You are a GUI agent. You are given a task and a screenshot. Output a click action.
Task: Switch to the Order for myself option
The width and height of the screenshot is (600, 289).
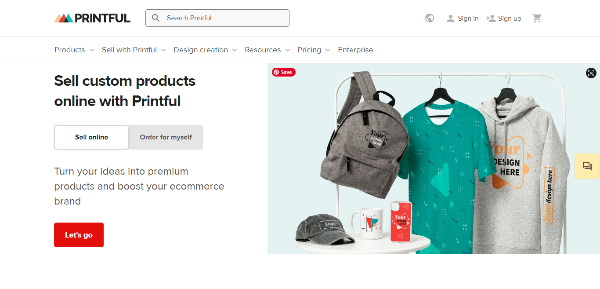click(x=166, y=137)
